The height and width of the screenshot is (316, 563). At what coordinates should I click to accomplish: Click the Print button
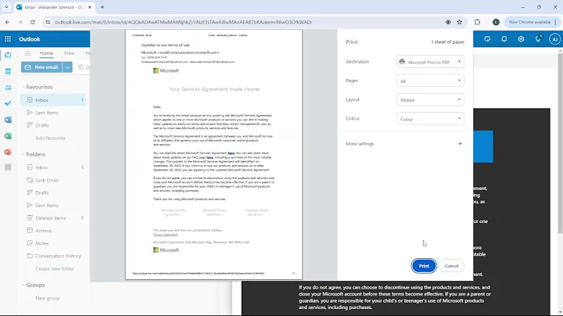tap(424, 266)
